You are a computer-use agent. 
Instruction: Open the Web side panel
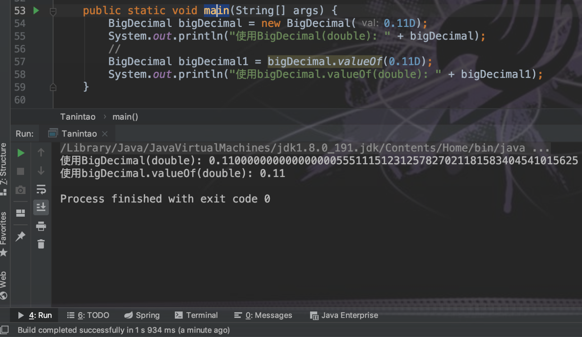point(4,285)
